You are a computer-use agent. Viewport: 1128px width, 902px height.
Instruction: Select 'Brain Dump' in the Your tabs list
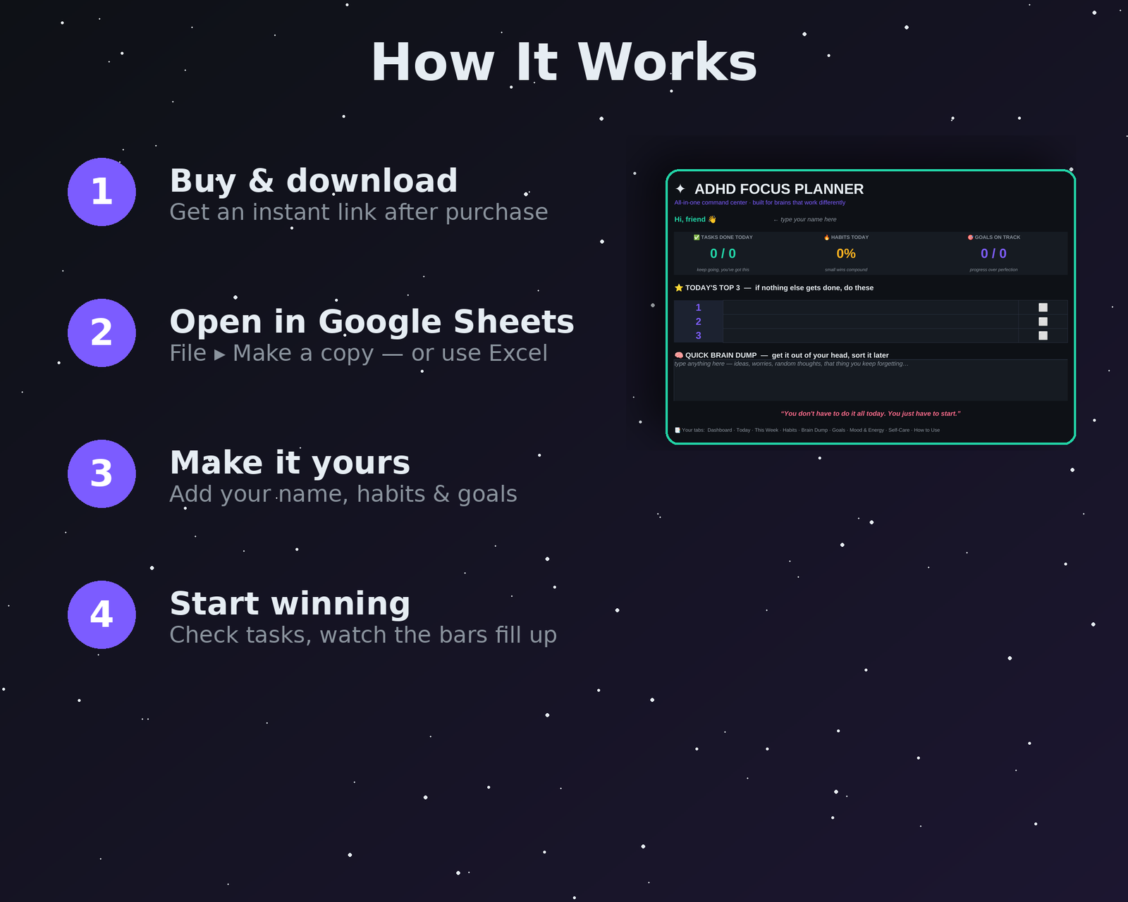tap(814, 430)
